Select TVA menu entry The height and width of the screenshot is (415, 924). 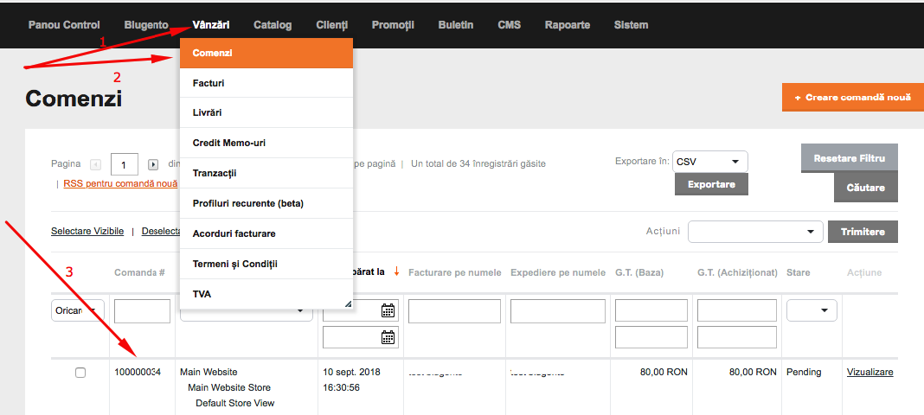pyautogui.click(x=266, y=294)
